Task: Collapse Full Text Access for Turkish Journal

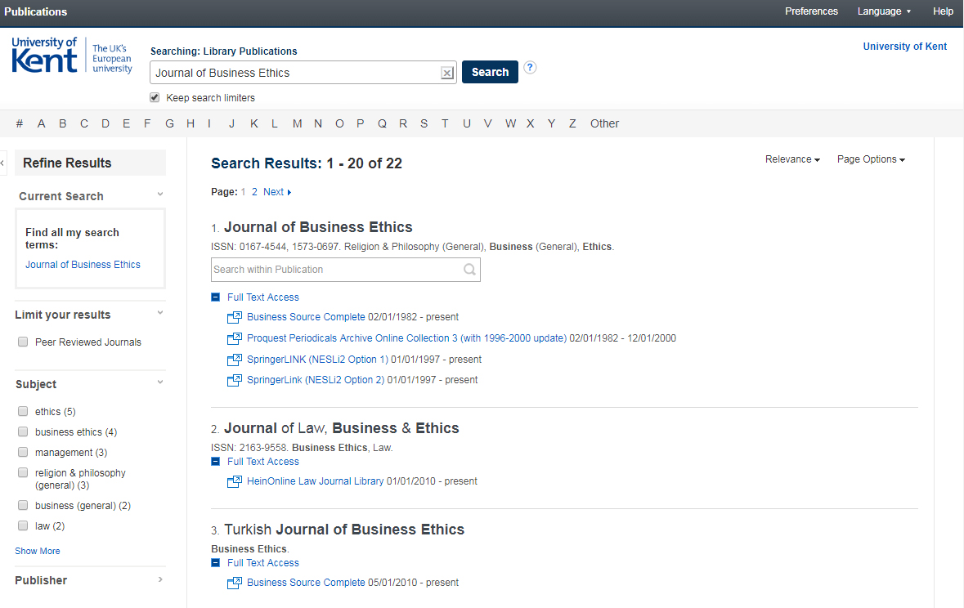Action: (216, 563)
